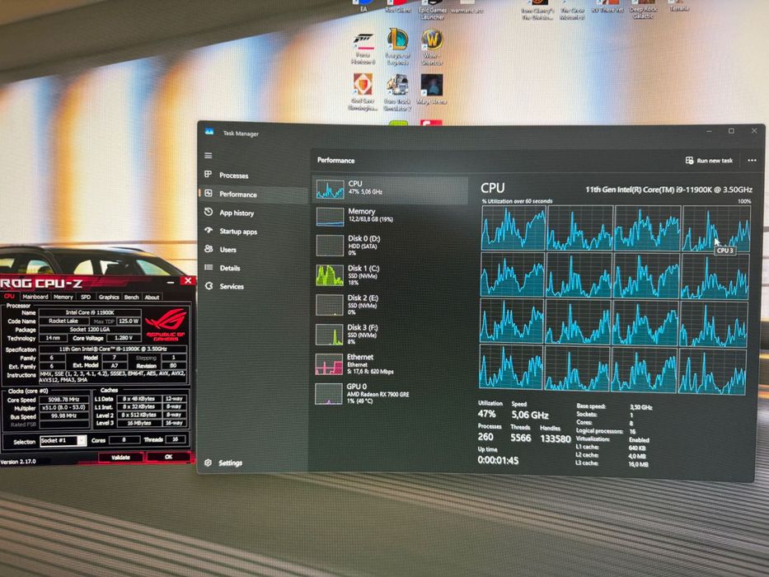Select the Ethernet performance entry
The image size is (769, 577).
coord(390,364)
